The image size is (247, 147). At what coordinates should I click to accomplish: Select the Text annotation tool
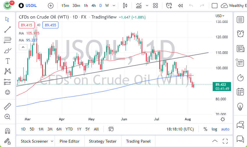(8, 61)
